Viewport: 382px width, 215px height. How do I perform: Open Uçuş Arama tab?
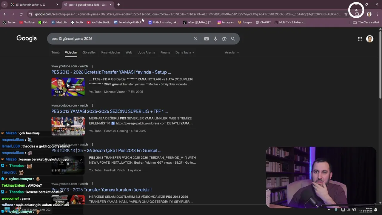[146, 52]
